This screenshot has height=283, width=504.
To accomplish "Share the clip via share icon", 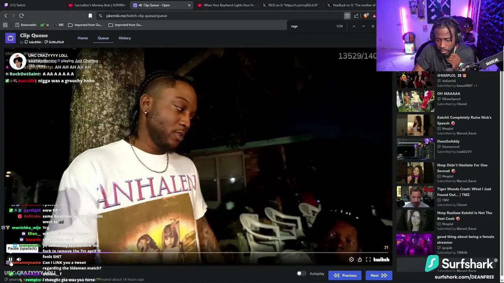I will [360, 259].
